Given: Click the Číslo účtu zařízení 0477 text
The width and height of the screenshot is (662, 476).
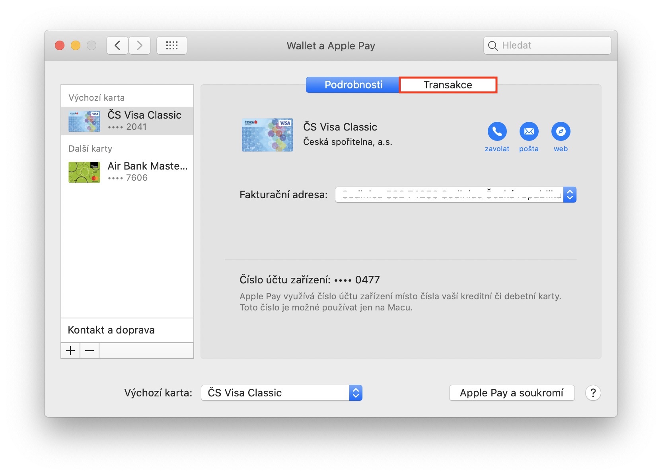Looking at the screenshot, I should click(310, 280).
